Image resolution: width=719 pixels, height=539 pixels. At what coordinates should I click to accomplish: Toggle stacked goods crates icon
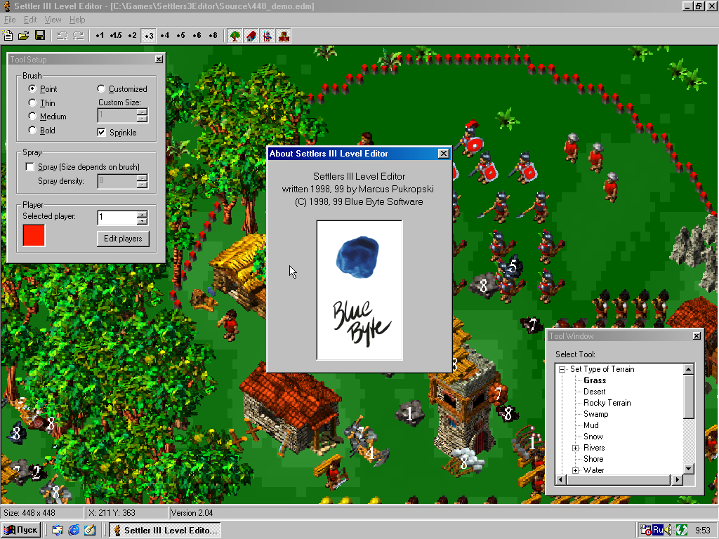pos(284,36)
